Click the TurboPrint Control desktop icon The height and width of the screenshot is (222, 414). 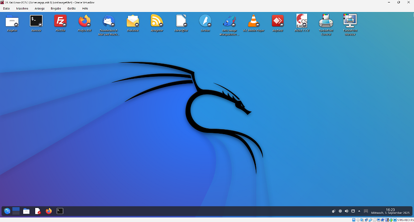click(326, 21)
